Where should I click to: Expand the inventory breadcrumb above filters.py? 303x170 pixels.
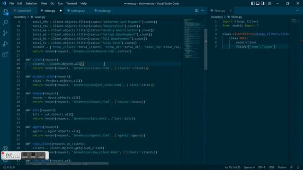[x=217, y=17]
